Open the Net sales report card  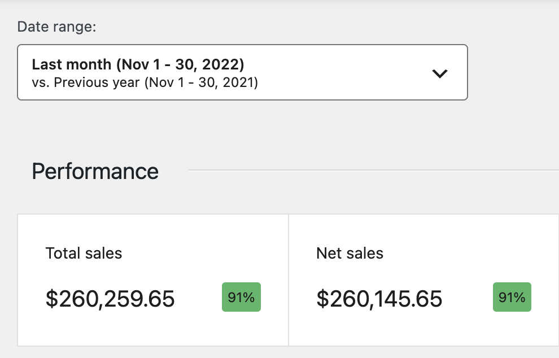(x=423, y=328)
